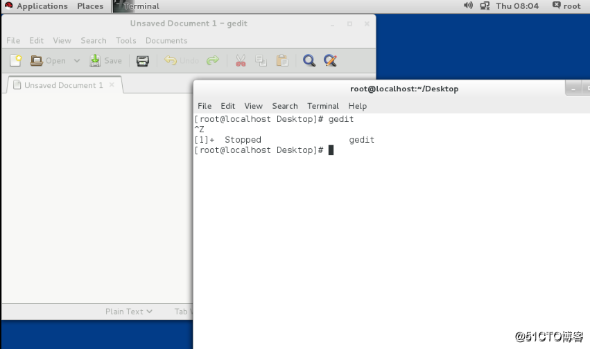This screenshot has height=349, width=590.
Task: Click the Stopped gedit job line in the terminal
Action: 284,140
